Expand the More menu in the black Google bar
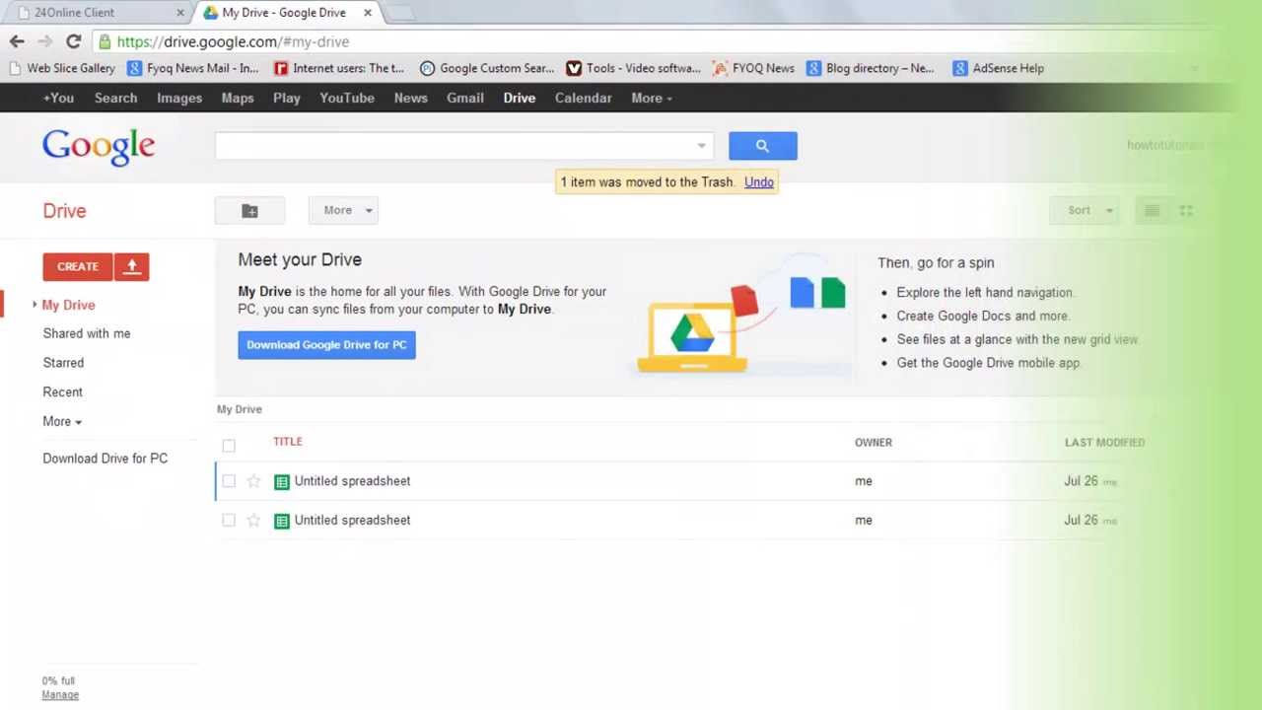 pyautogui.click(x=652, y=98)
